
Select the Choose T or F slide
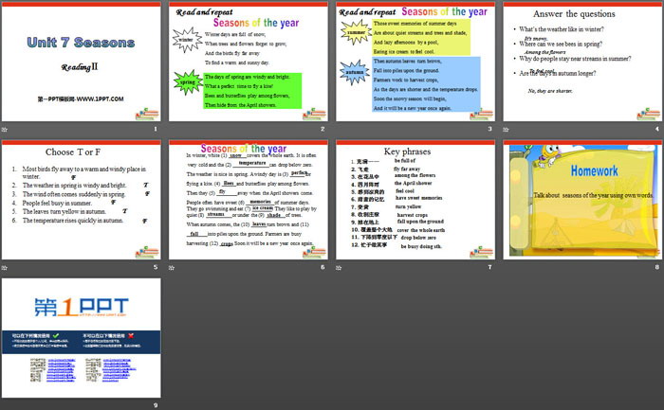(x=81, y=200)
